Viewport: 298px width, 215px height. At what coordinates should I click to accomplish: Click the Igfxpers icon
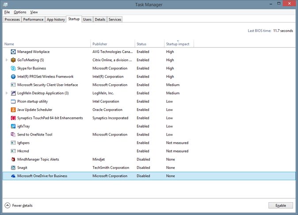[13, 143]
